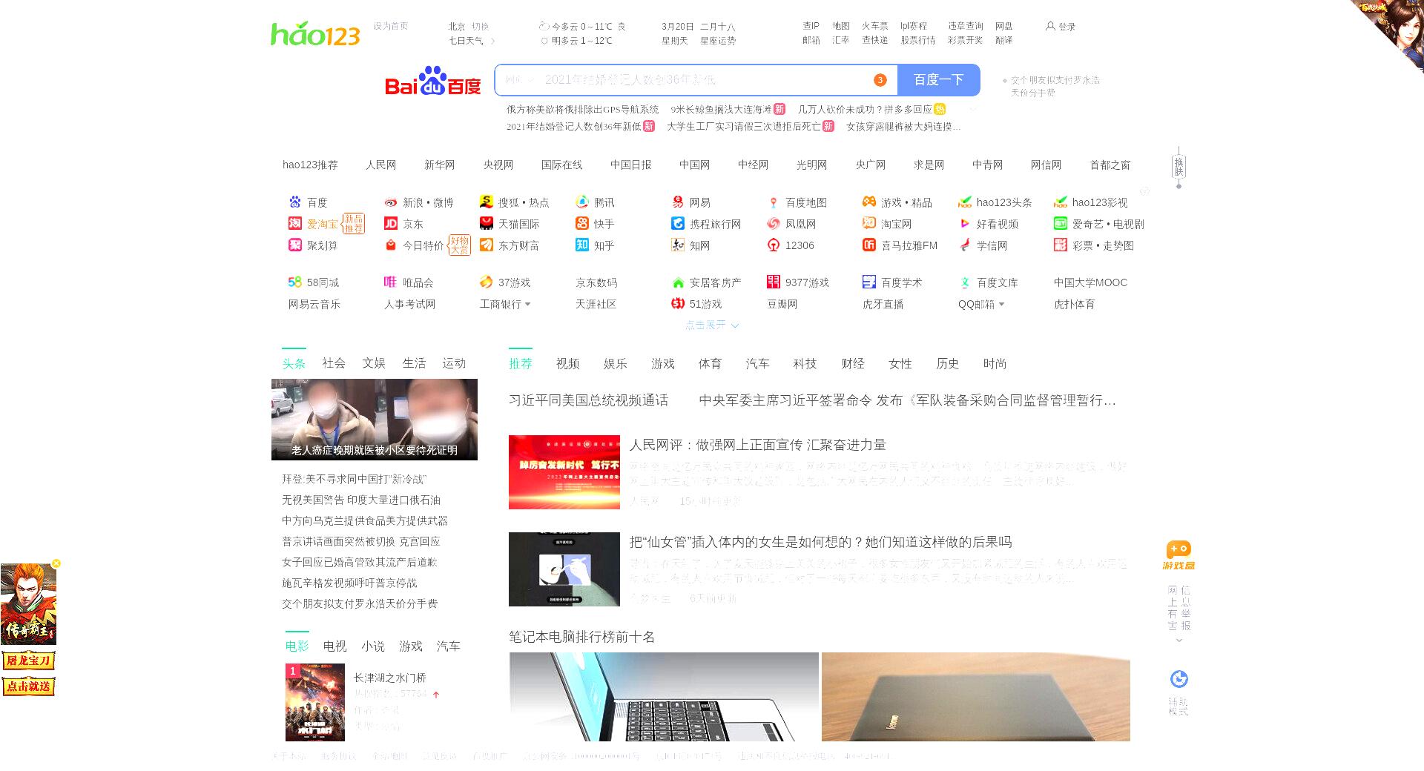
Task: Select the 小说 ranking tab
Action: [373, 646]
